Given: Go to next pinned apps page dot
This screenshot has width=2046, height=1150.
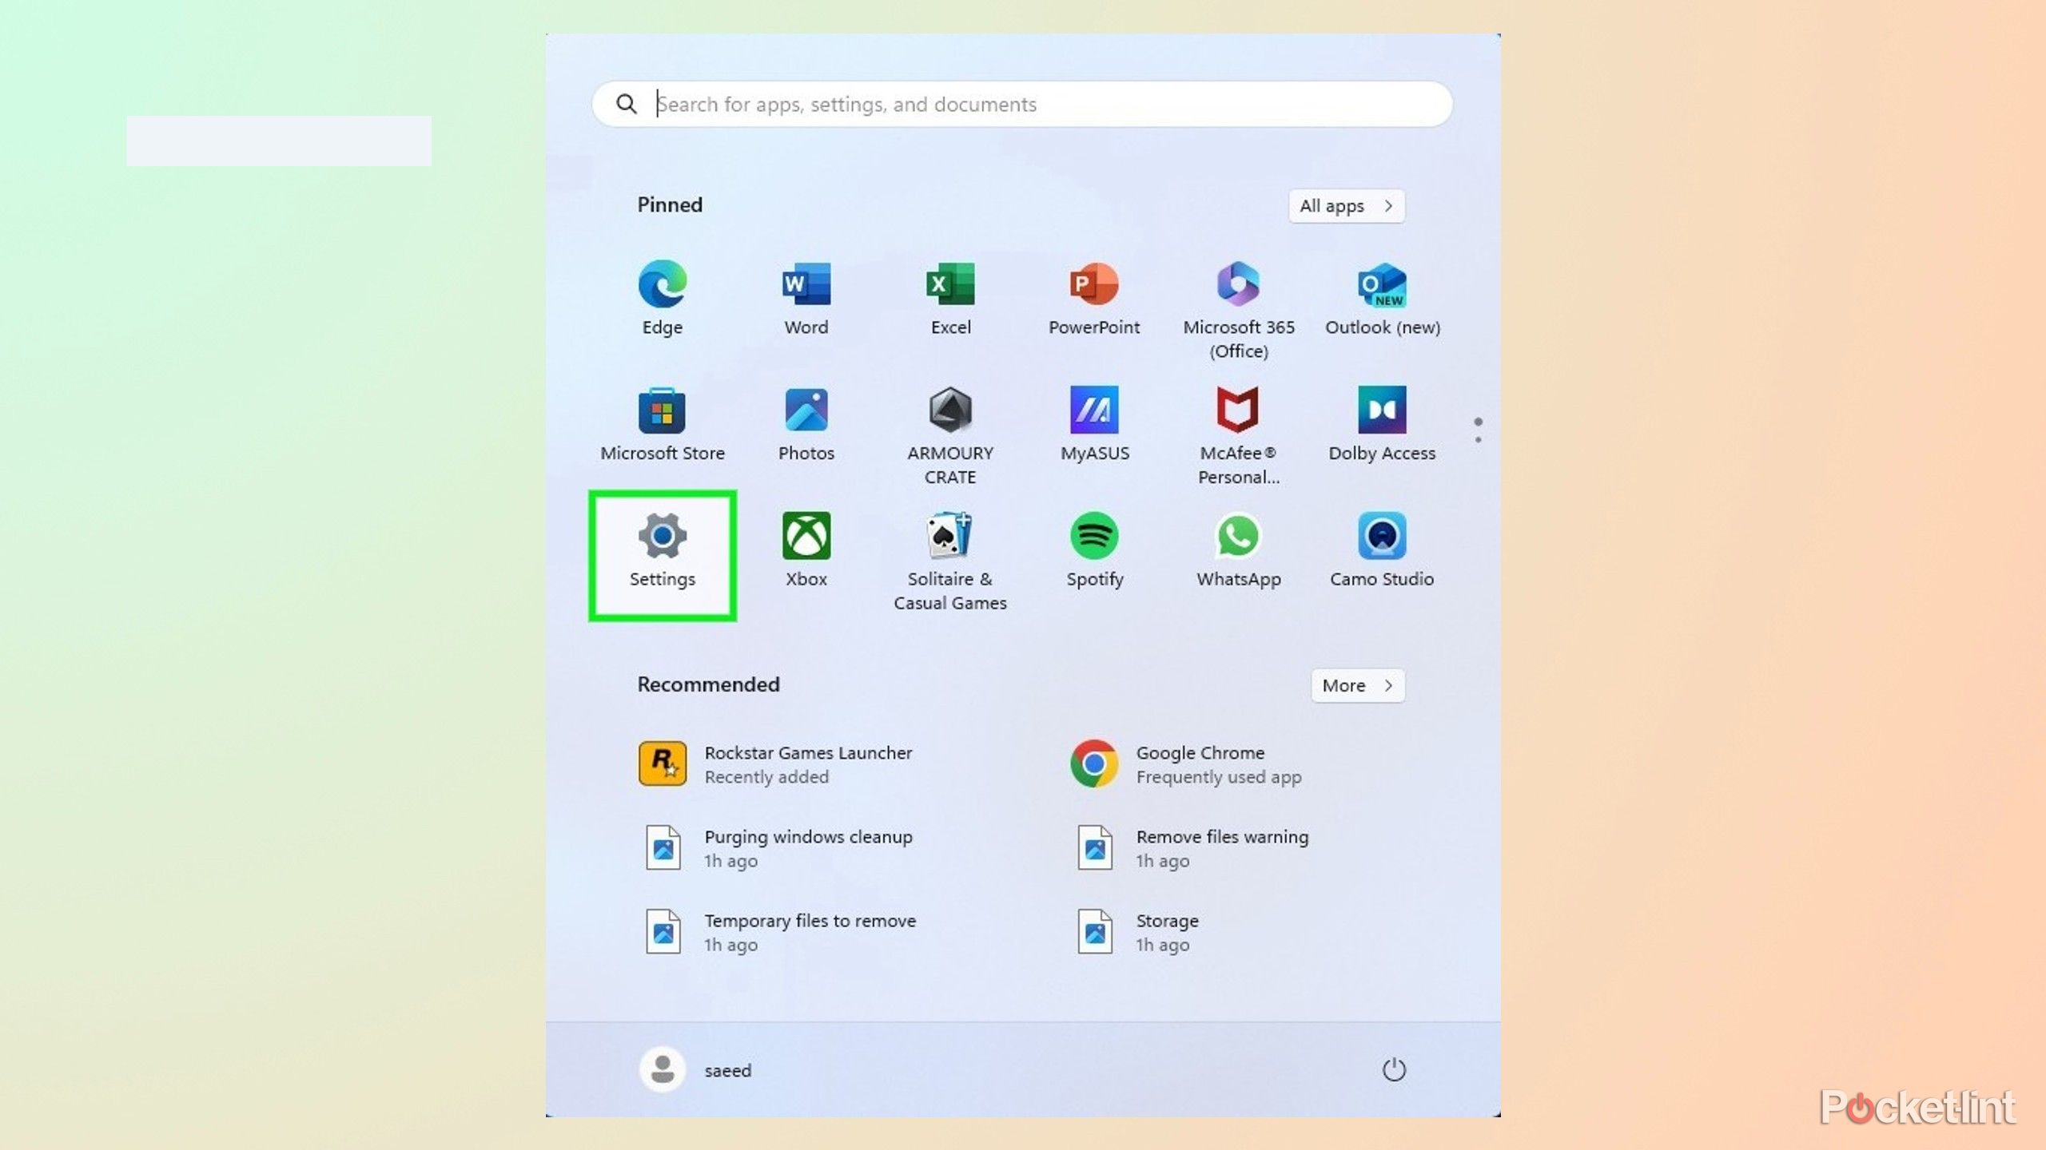Looking at the screenshot, I should point(1478,439).
